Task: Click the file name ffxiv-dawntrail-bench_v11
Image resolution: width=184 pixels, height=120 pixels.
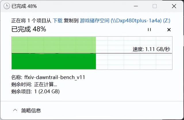Action: [55, 77]
